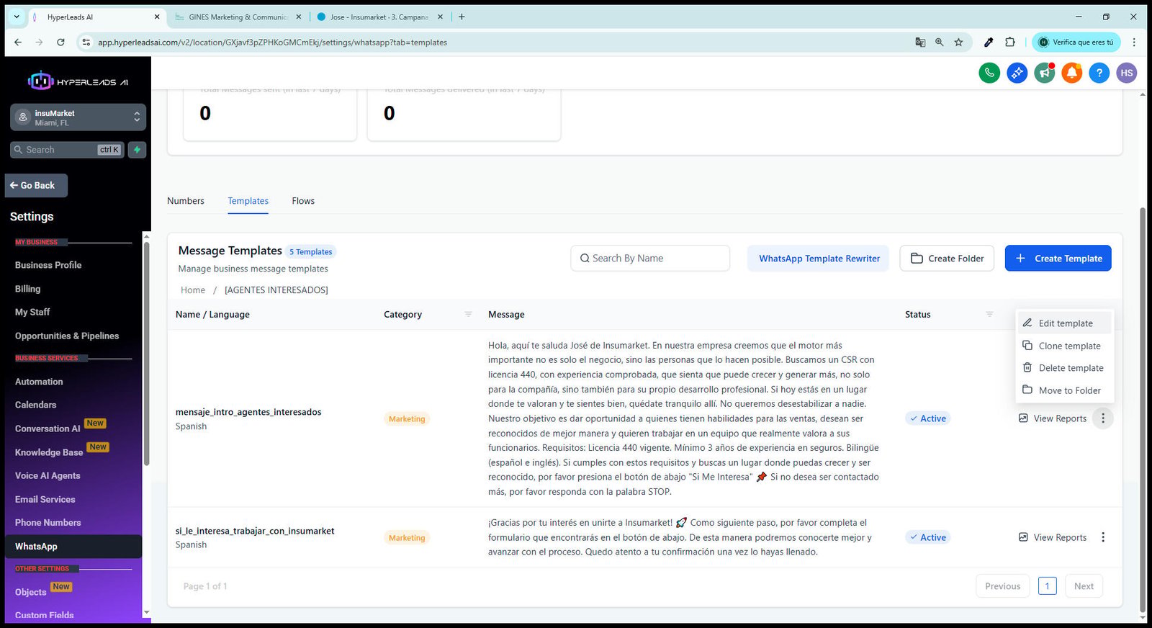Open the orange notifications bell
This screenshot has width=1152, height=628.
pyautogui.click(x=1071, y=73)
